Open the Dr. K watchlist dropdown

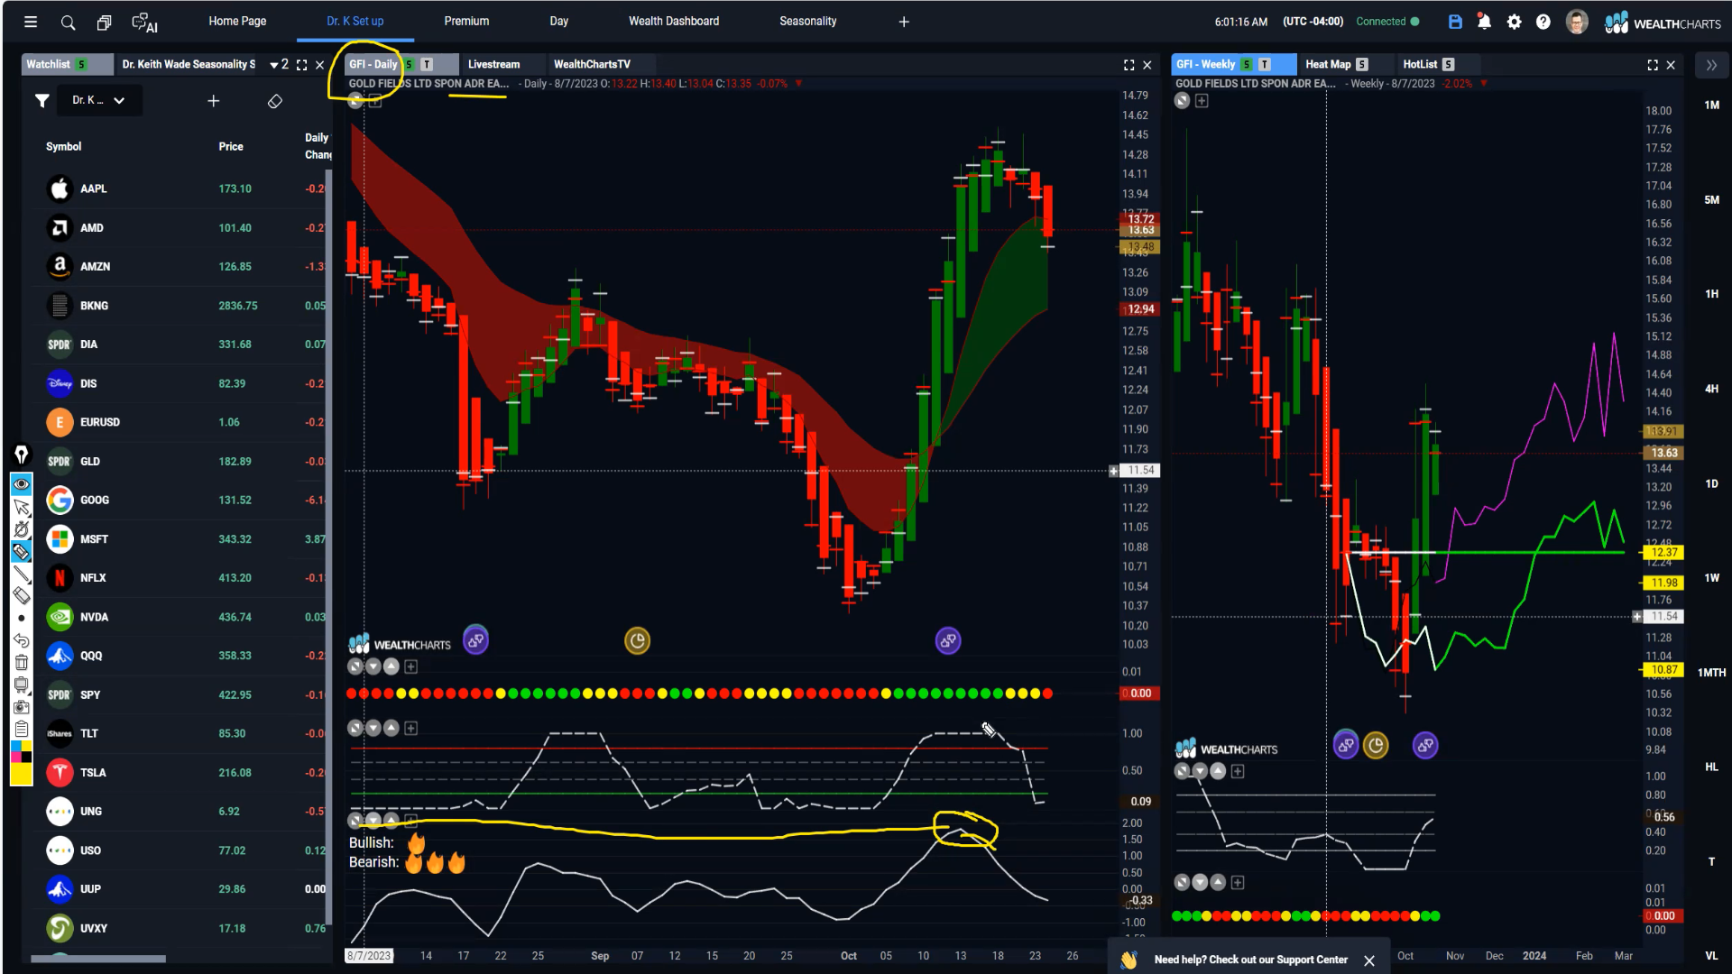point(99,100)
